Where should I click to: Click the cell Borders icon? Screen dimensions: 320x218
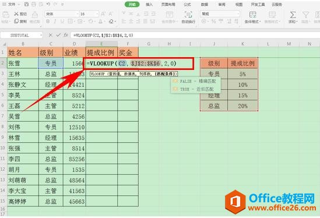click(70, 21)
